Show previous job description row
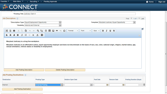The width and height of the screenshot is (167, 94). click(131, 18)
